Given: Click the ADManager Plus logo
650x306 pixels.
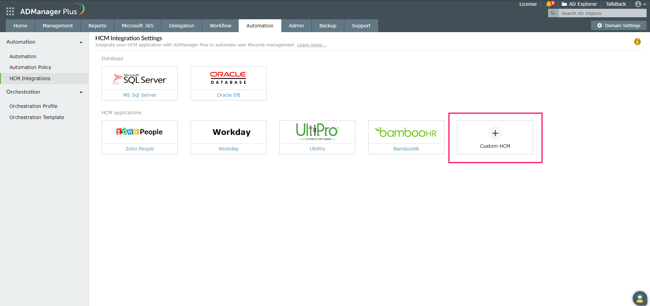Looking at the screenshot, I should (52, 10).
